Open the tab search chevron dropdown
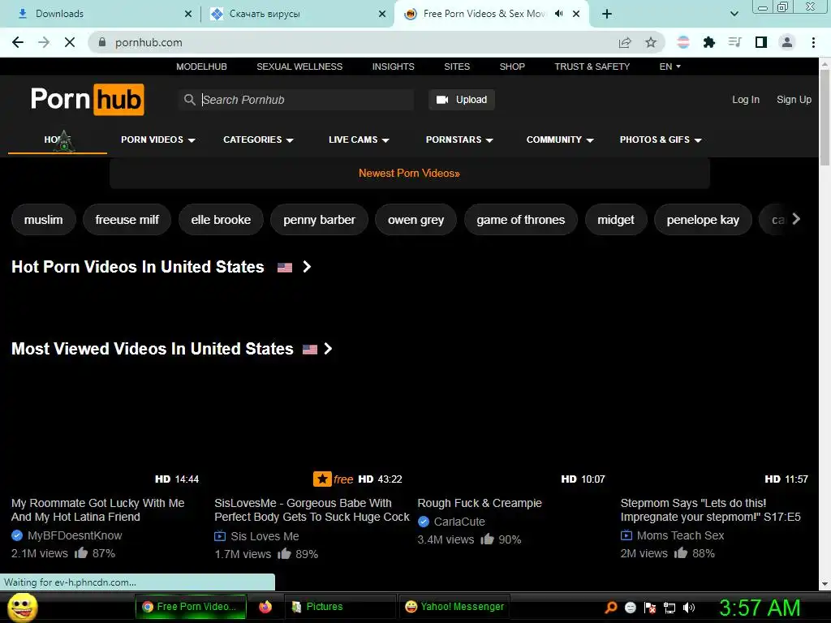The image size is (831, 623). [734, 14]
